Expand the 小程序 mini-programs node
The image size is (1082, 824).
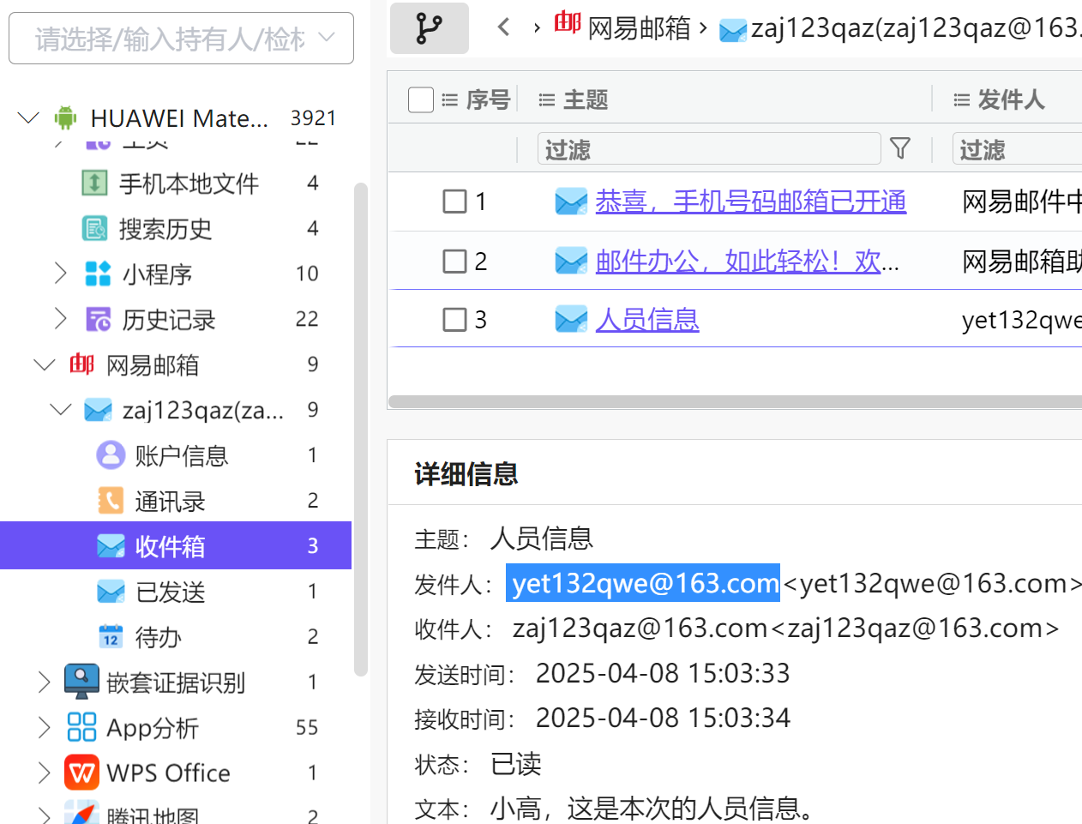pyautogui.click(x=60, y=274)
